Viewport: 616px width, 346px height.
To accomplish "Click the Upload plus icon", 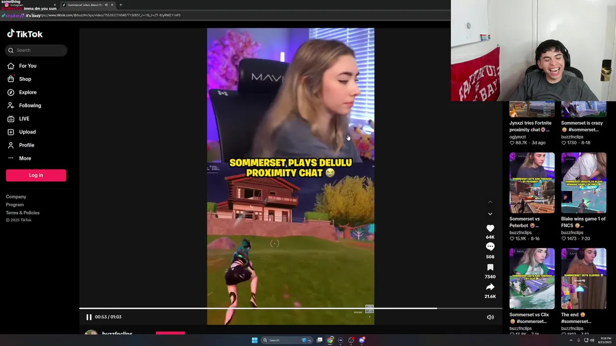I will coord(11,132).
